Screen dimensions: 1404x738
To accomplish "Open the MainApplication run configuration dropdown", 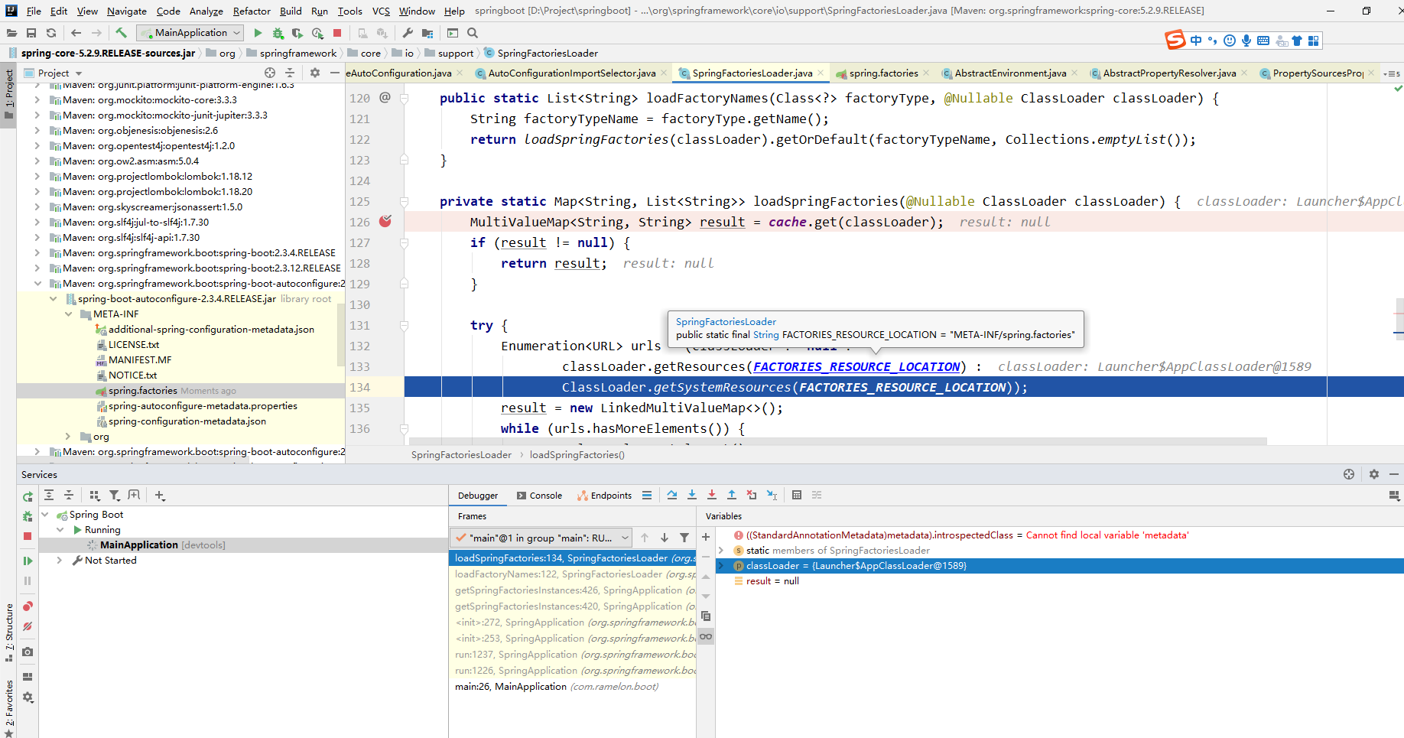I will pyautogui.click(x=190, y=33).
